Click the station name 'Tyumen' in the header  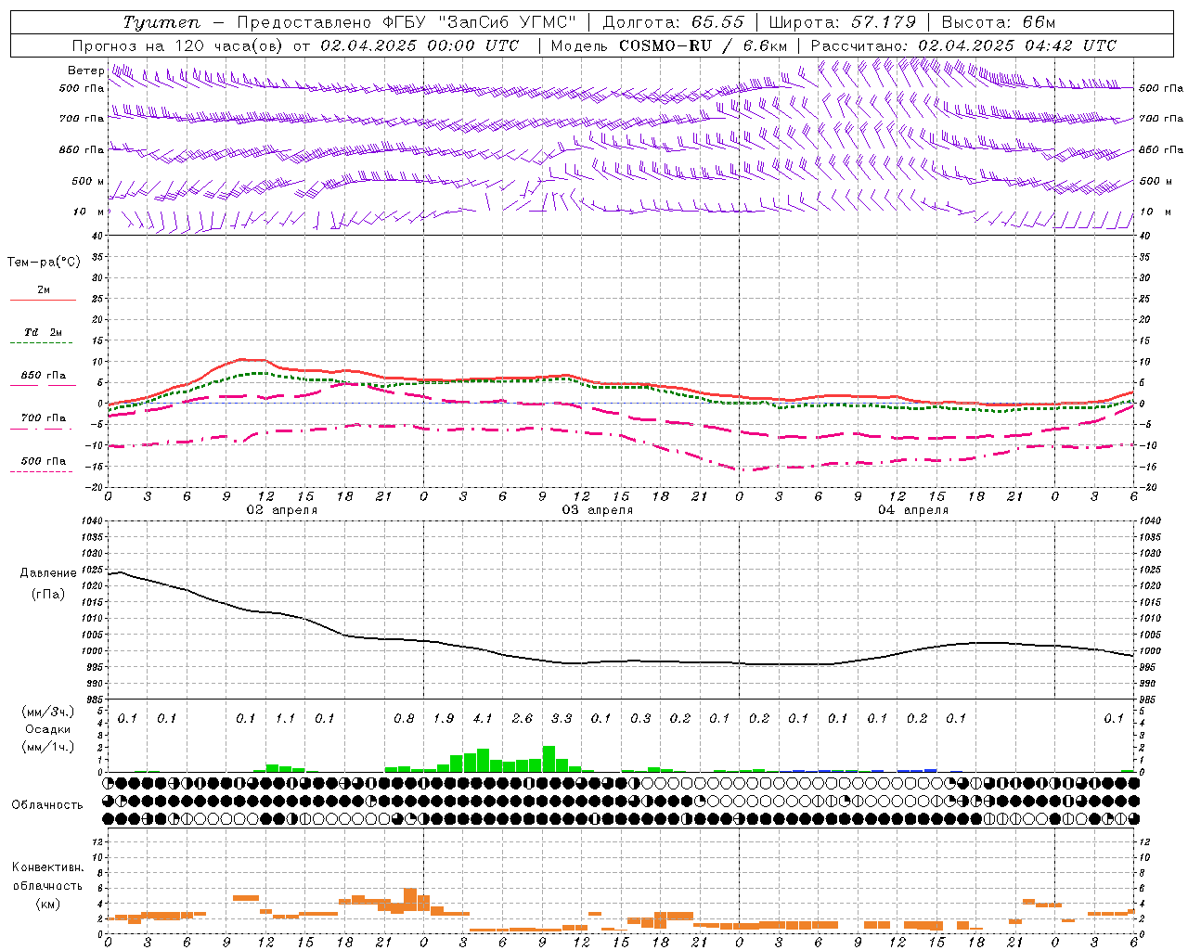[161, 22]
